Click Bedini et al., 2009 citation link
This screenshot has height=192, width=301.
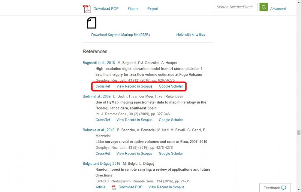[x=96, y=96]
